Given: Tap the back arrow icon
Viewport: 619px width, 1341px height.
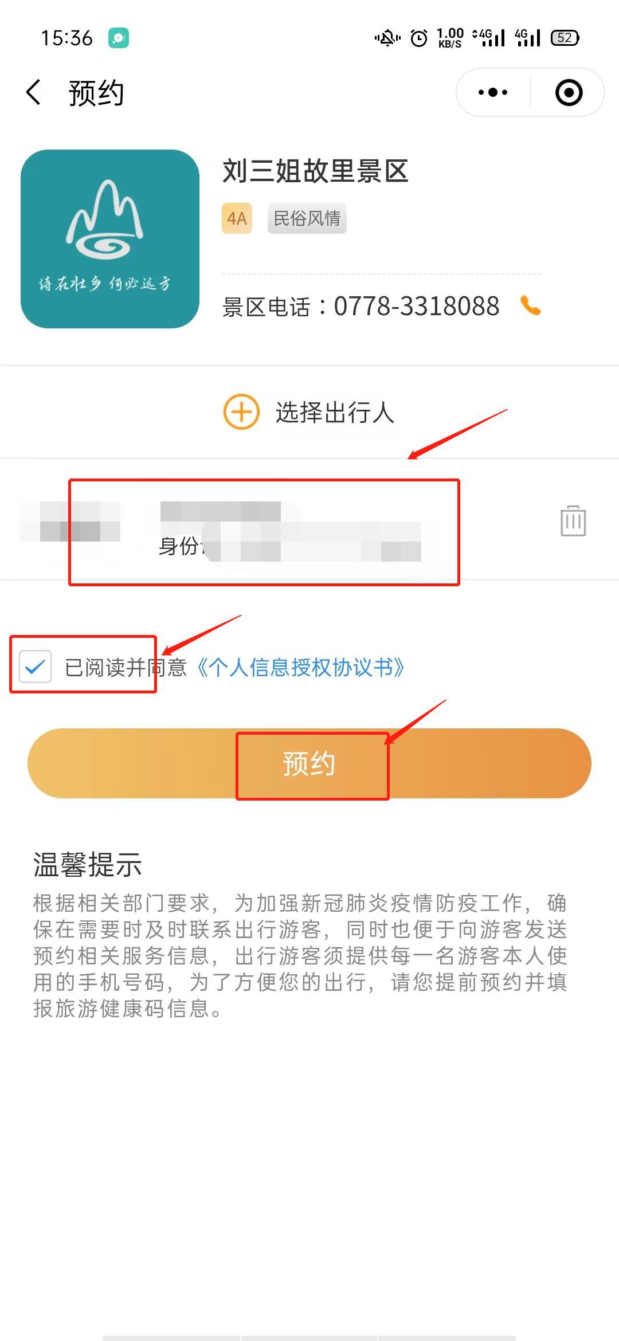Looking at the screenshot, I should (34, 92).
